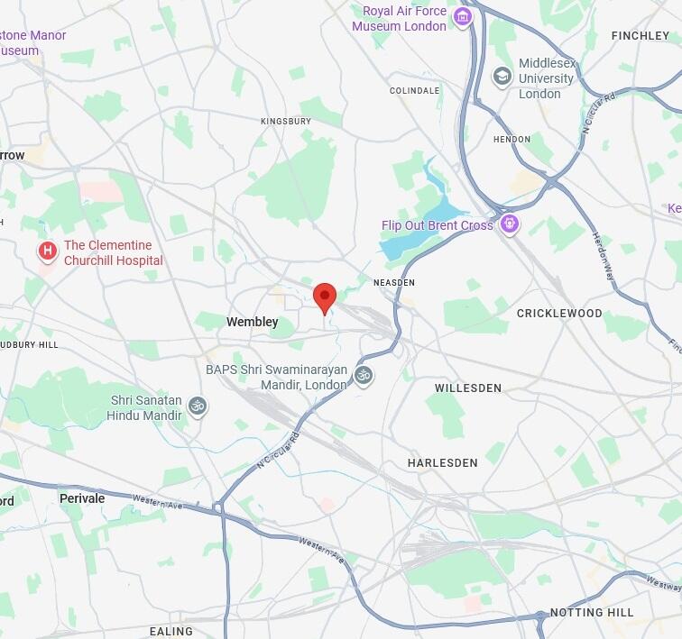The width and height of the screenshot is (682, 639).
Task: Select the Neasden area label
Action: (x=394, y=282)
